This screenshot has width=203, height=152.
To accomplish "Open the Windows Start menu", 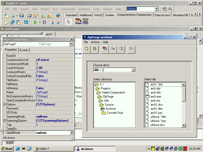I will (x=7, y=149).
